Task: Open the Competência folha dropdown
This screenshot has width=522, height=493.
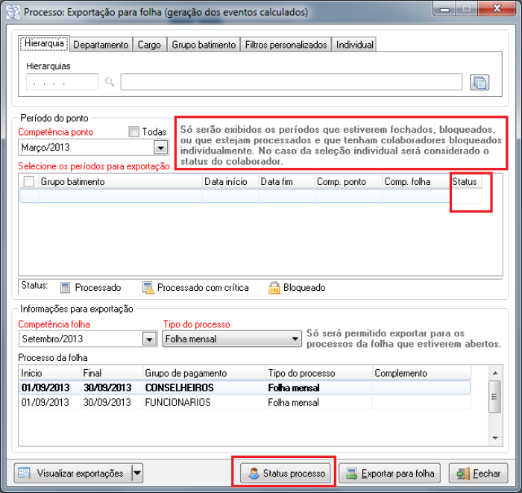Action: tap(148, 339)
